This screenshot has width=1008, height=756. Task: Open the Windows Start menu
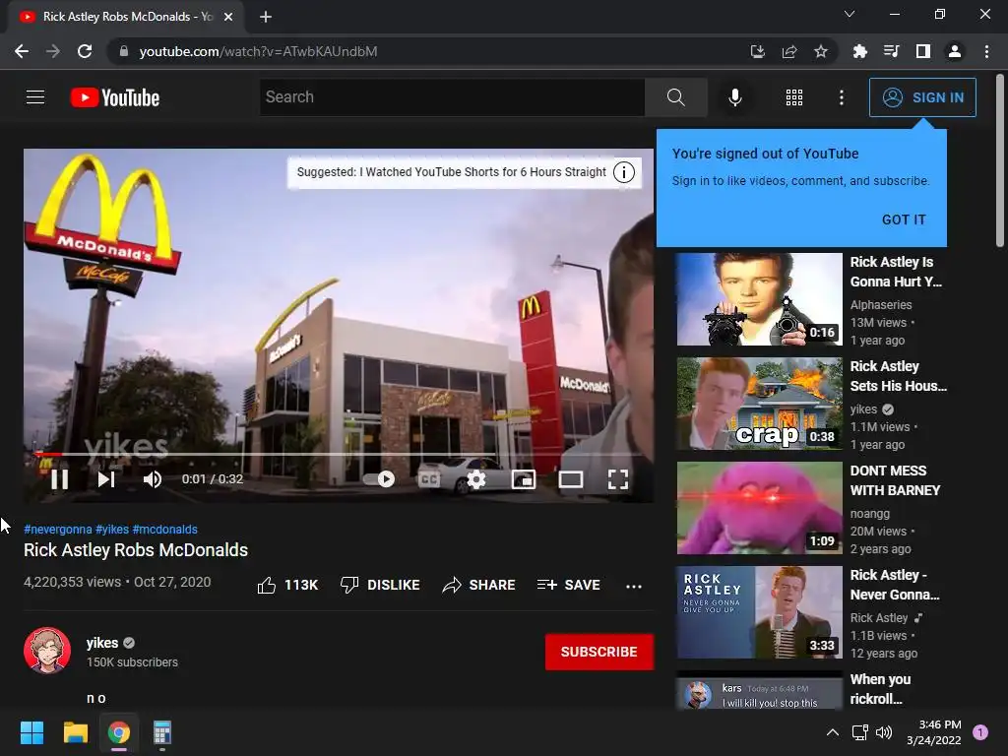(x=32, y=732)
